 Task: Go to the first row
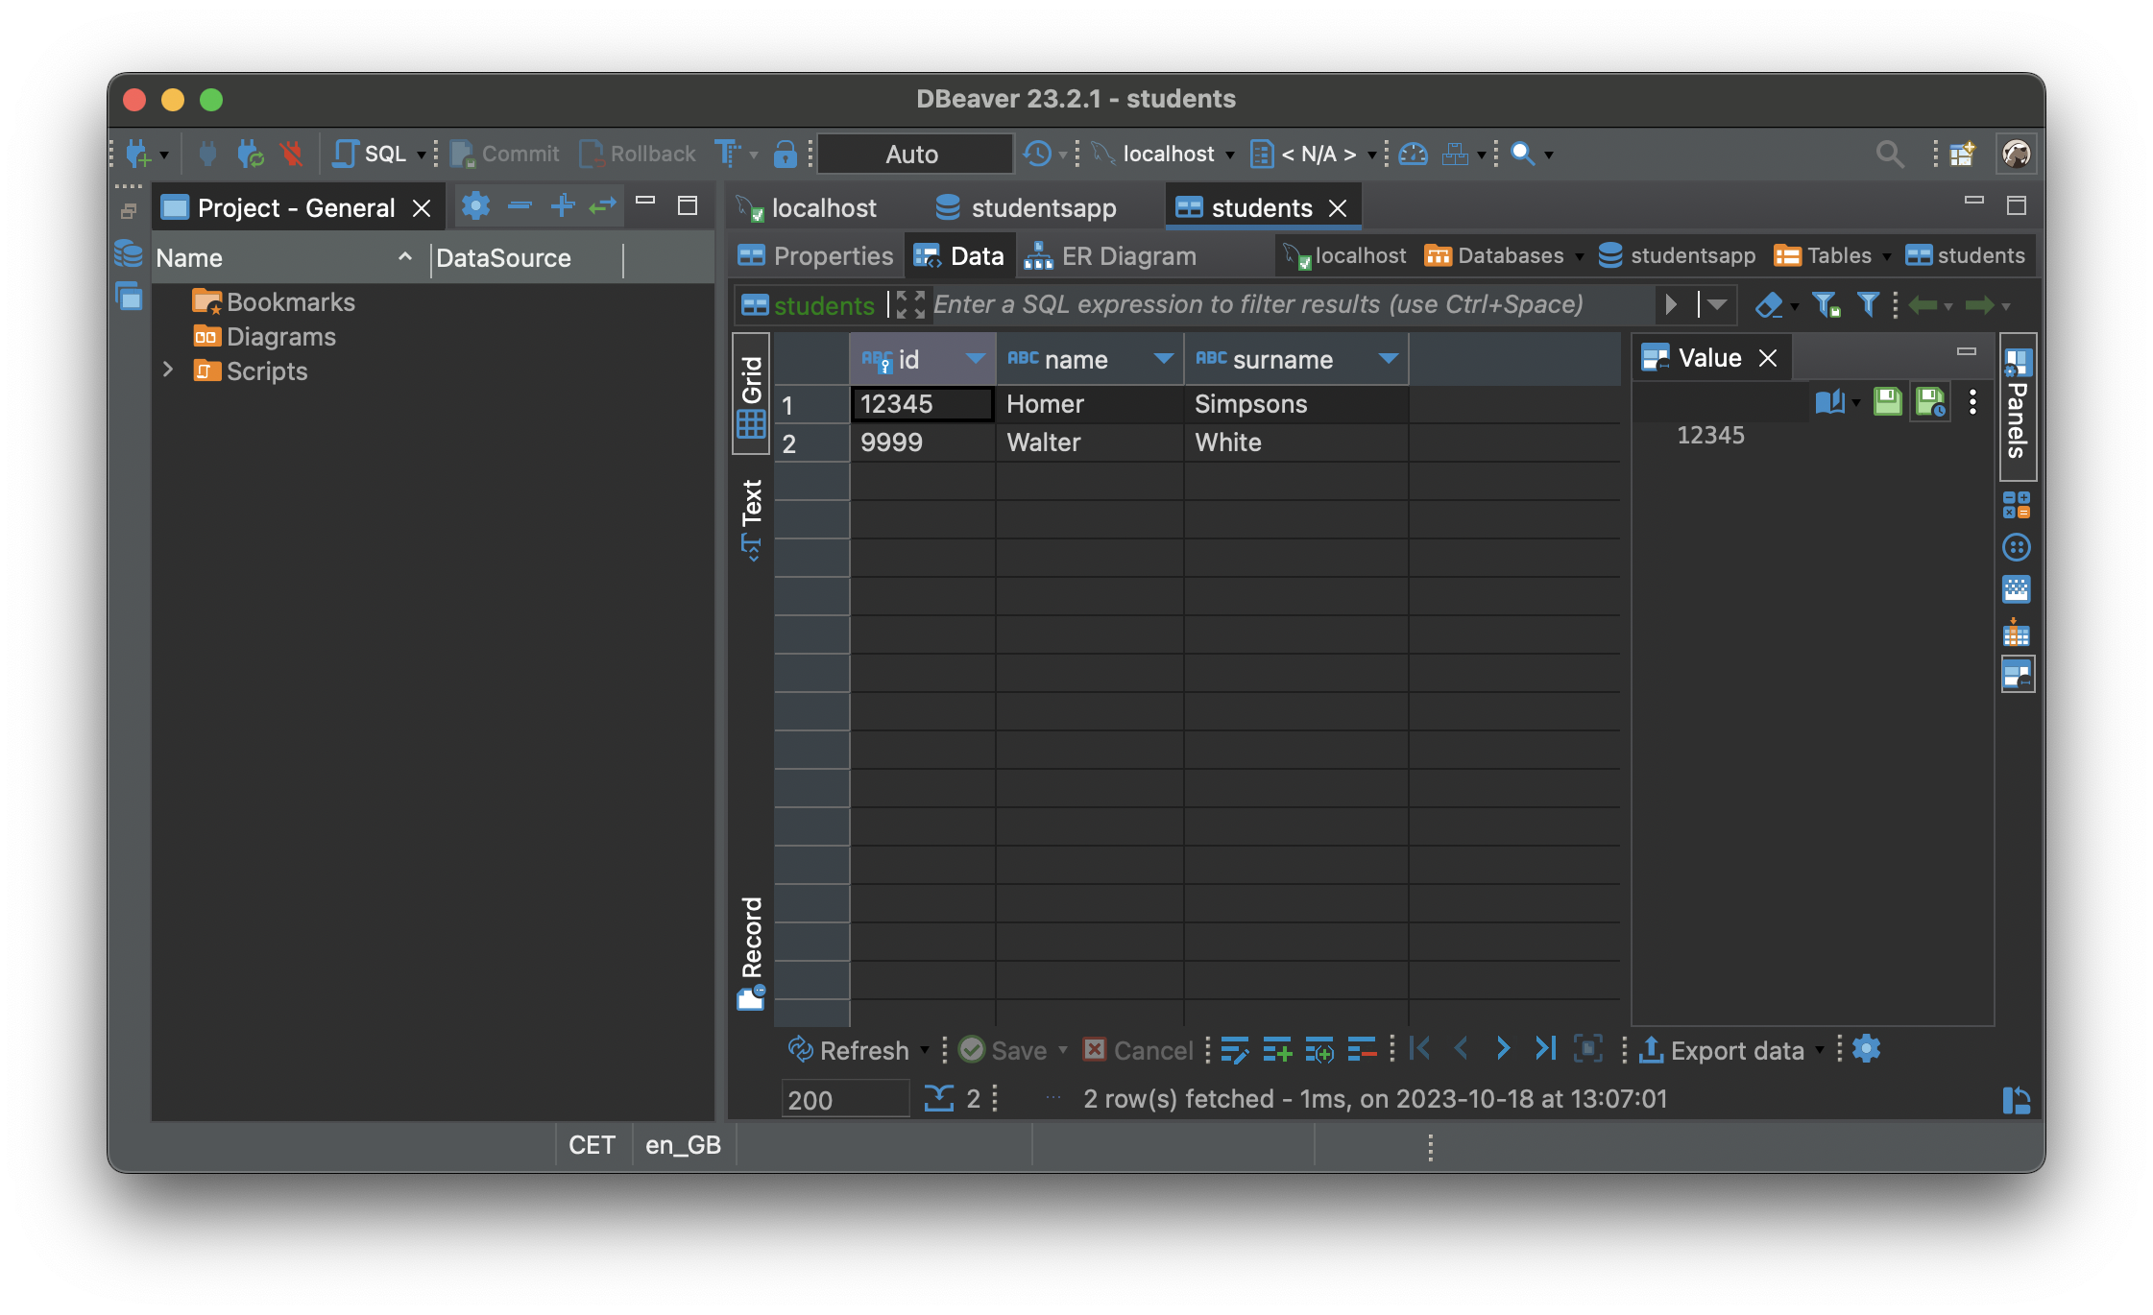coord(1419,1049)
